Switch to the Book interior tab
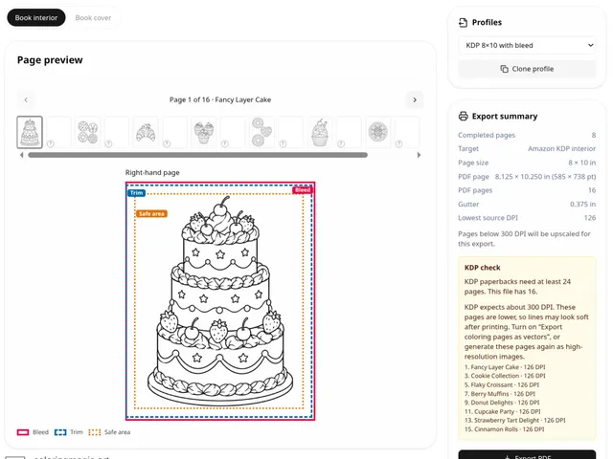This screenshot has height=459, width=613. pyautogui.click(x=36, y=17)
